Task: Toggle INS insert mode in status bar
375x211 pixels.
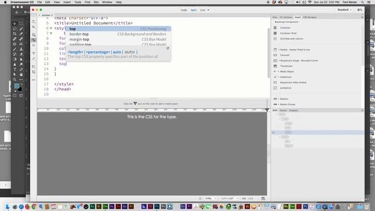Action: pos(244,199)
